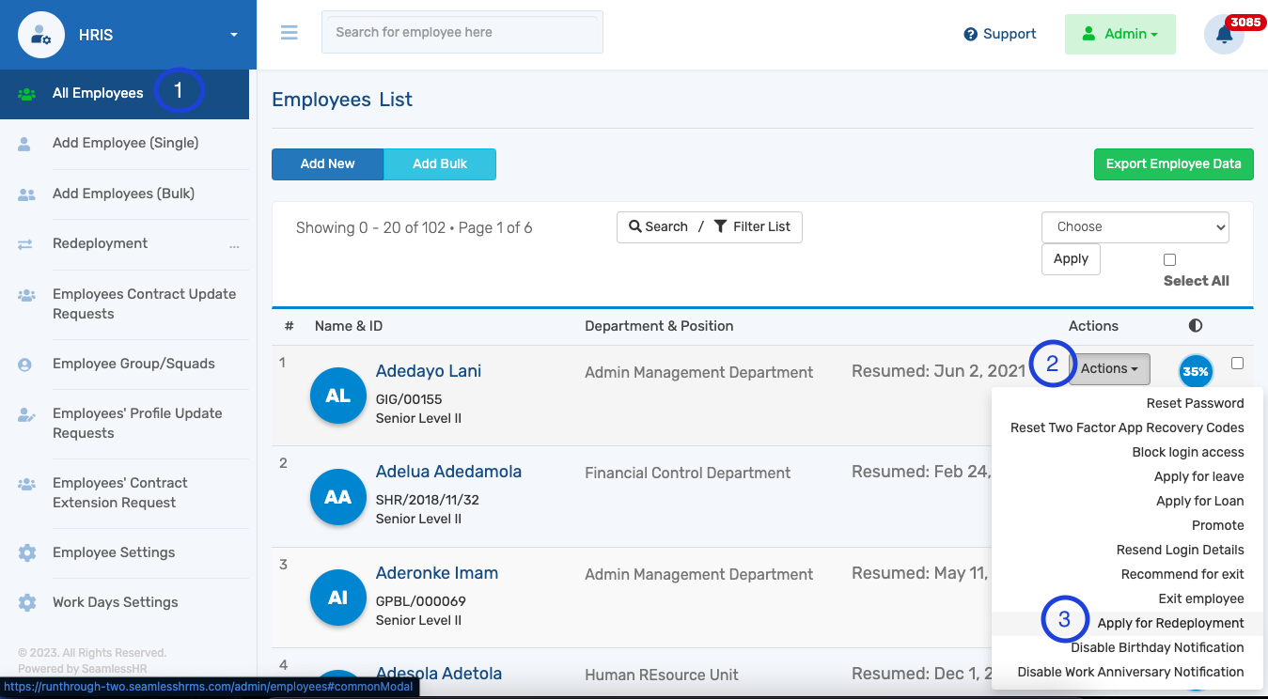Click the hamburger menu icon near search
The width and height of the screenshot is (1268, 699).
click(289, 32)
